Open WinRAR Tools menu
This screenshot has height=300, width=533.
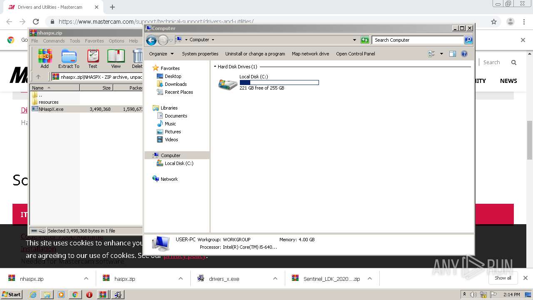click(x=75, y=41)
